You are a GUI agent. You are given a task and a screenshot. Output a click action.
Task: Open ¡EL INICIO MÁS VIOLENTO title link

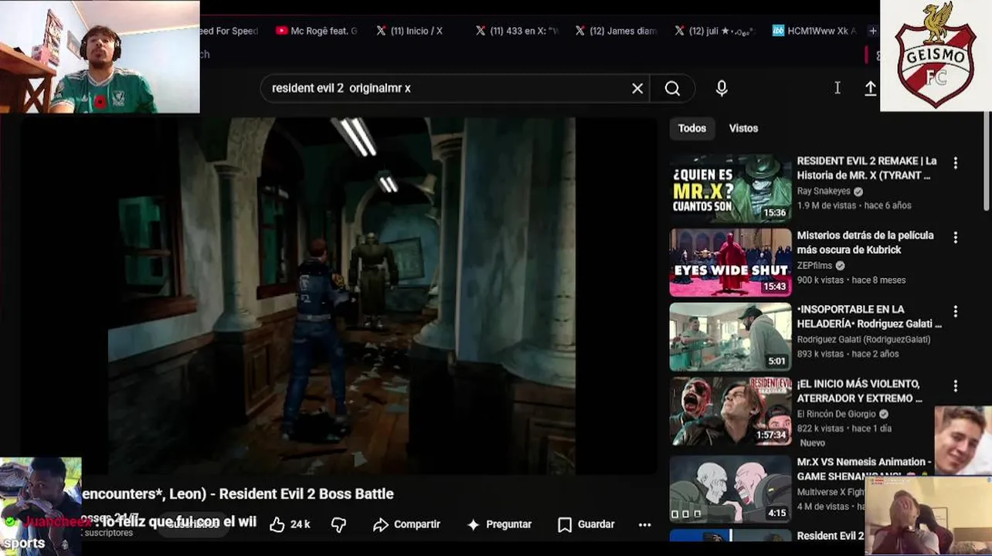point(860,391)
